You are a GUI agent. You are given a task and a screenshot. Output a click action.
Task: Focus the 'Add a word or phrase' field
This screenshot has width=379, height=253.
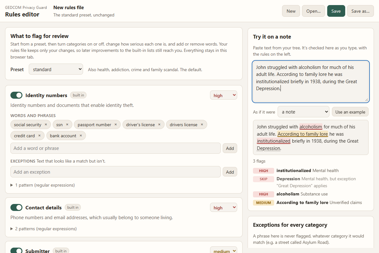point(116,148)
